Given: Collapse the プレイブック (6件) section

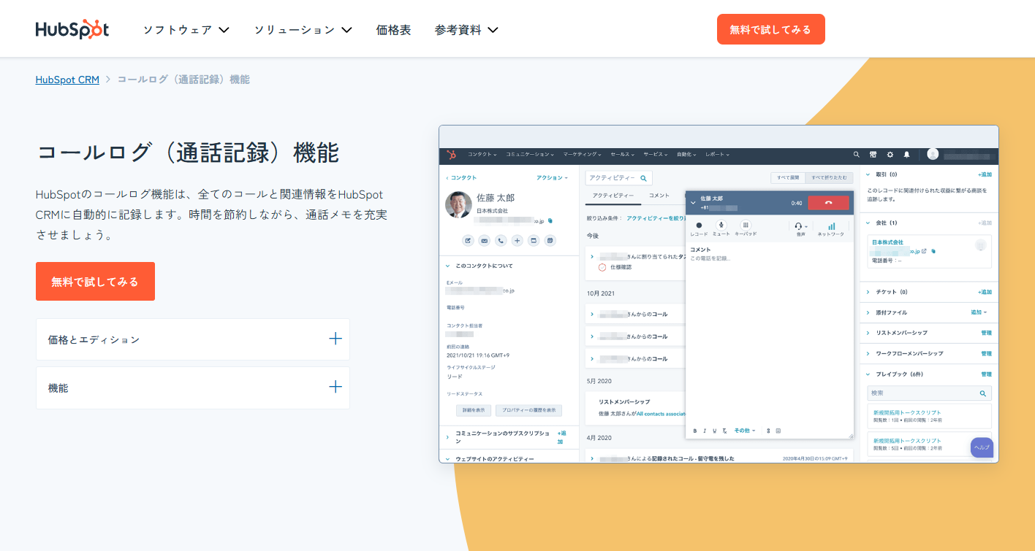Looking at the screenshot, I should [x=868, y=374].
